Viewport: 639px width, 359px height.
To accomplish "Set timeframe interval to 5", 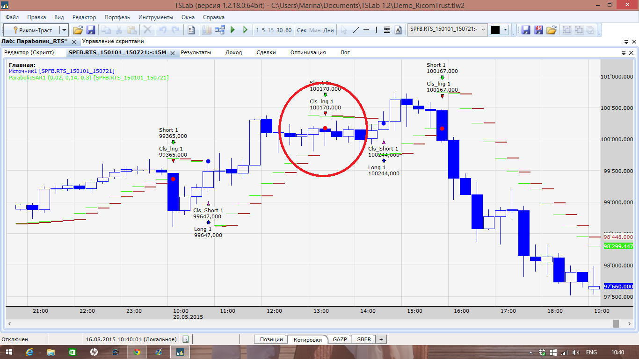I will pyautogui.click(x=263, y=30).
